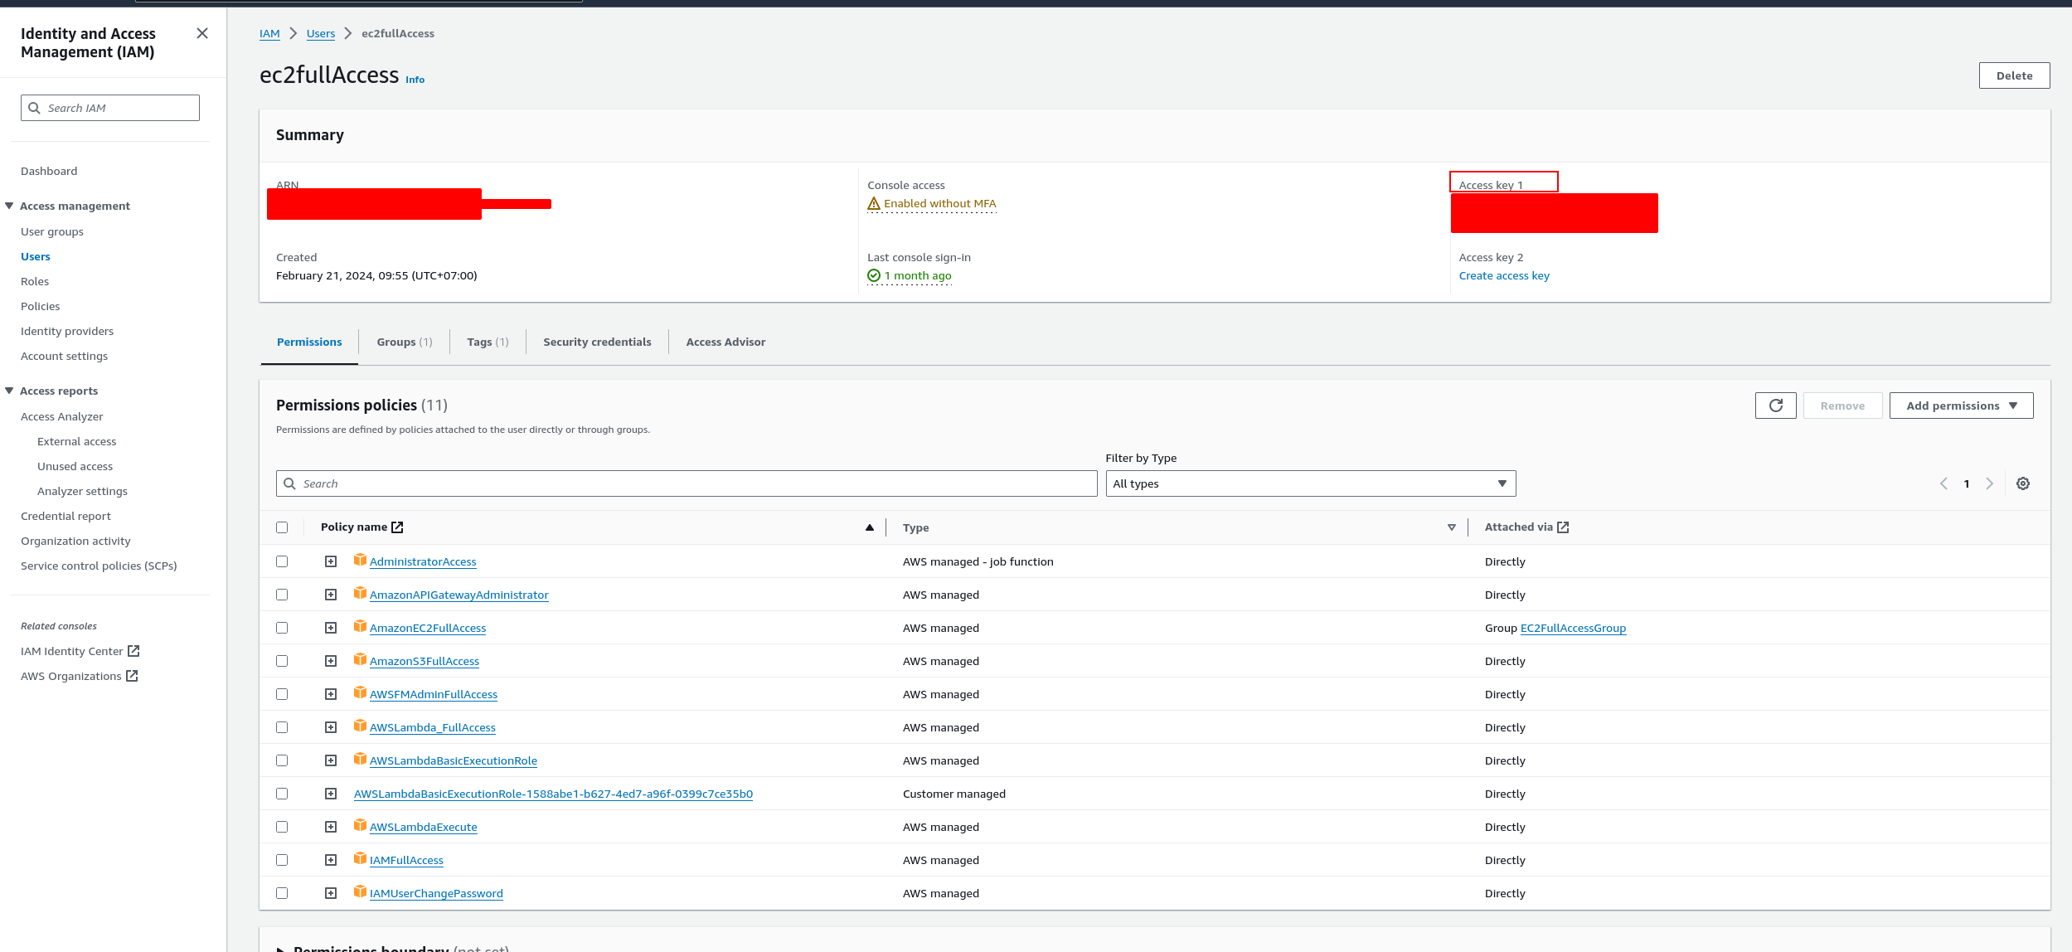Collapse the Access reports section
The height and width of the screenshot is (952, 2072).
[x=9, y=391]
